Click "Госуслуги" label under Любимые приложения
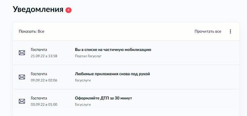The height and width of the screenshot is (116, 247). click(83, 80)
